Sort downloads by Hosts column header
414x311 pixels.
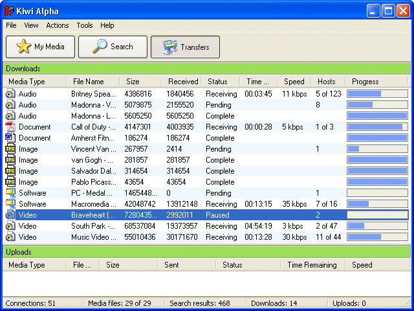point(329,82)
